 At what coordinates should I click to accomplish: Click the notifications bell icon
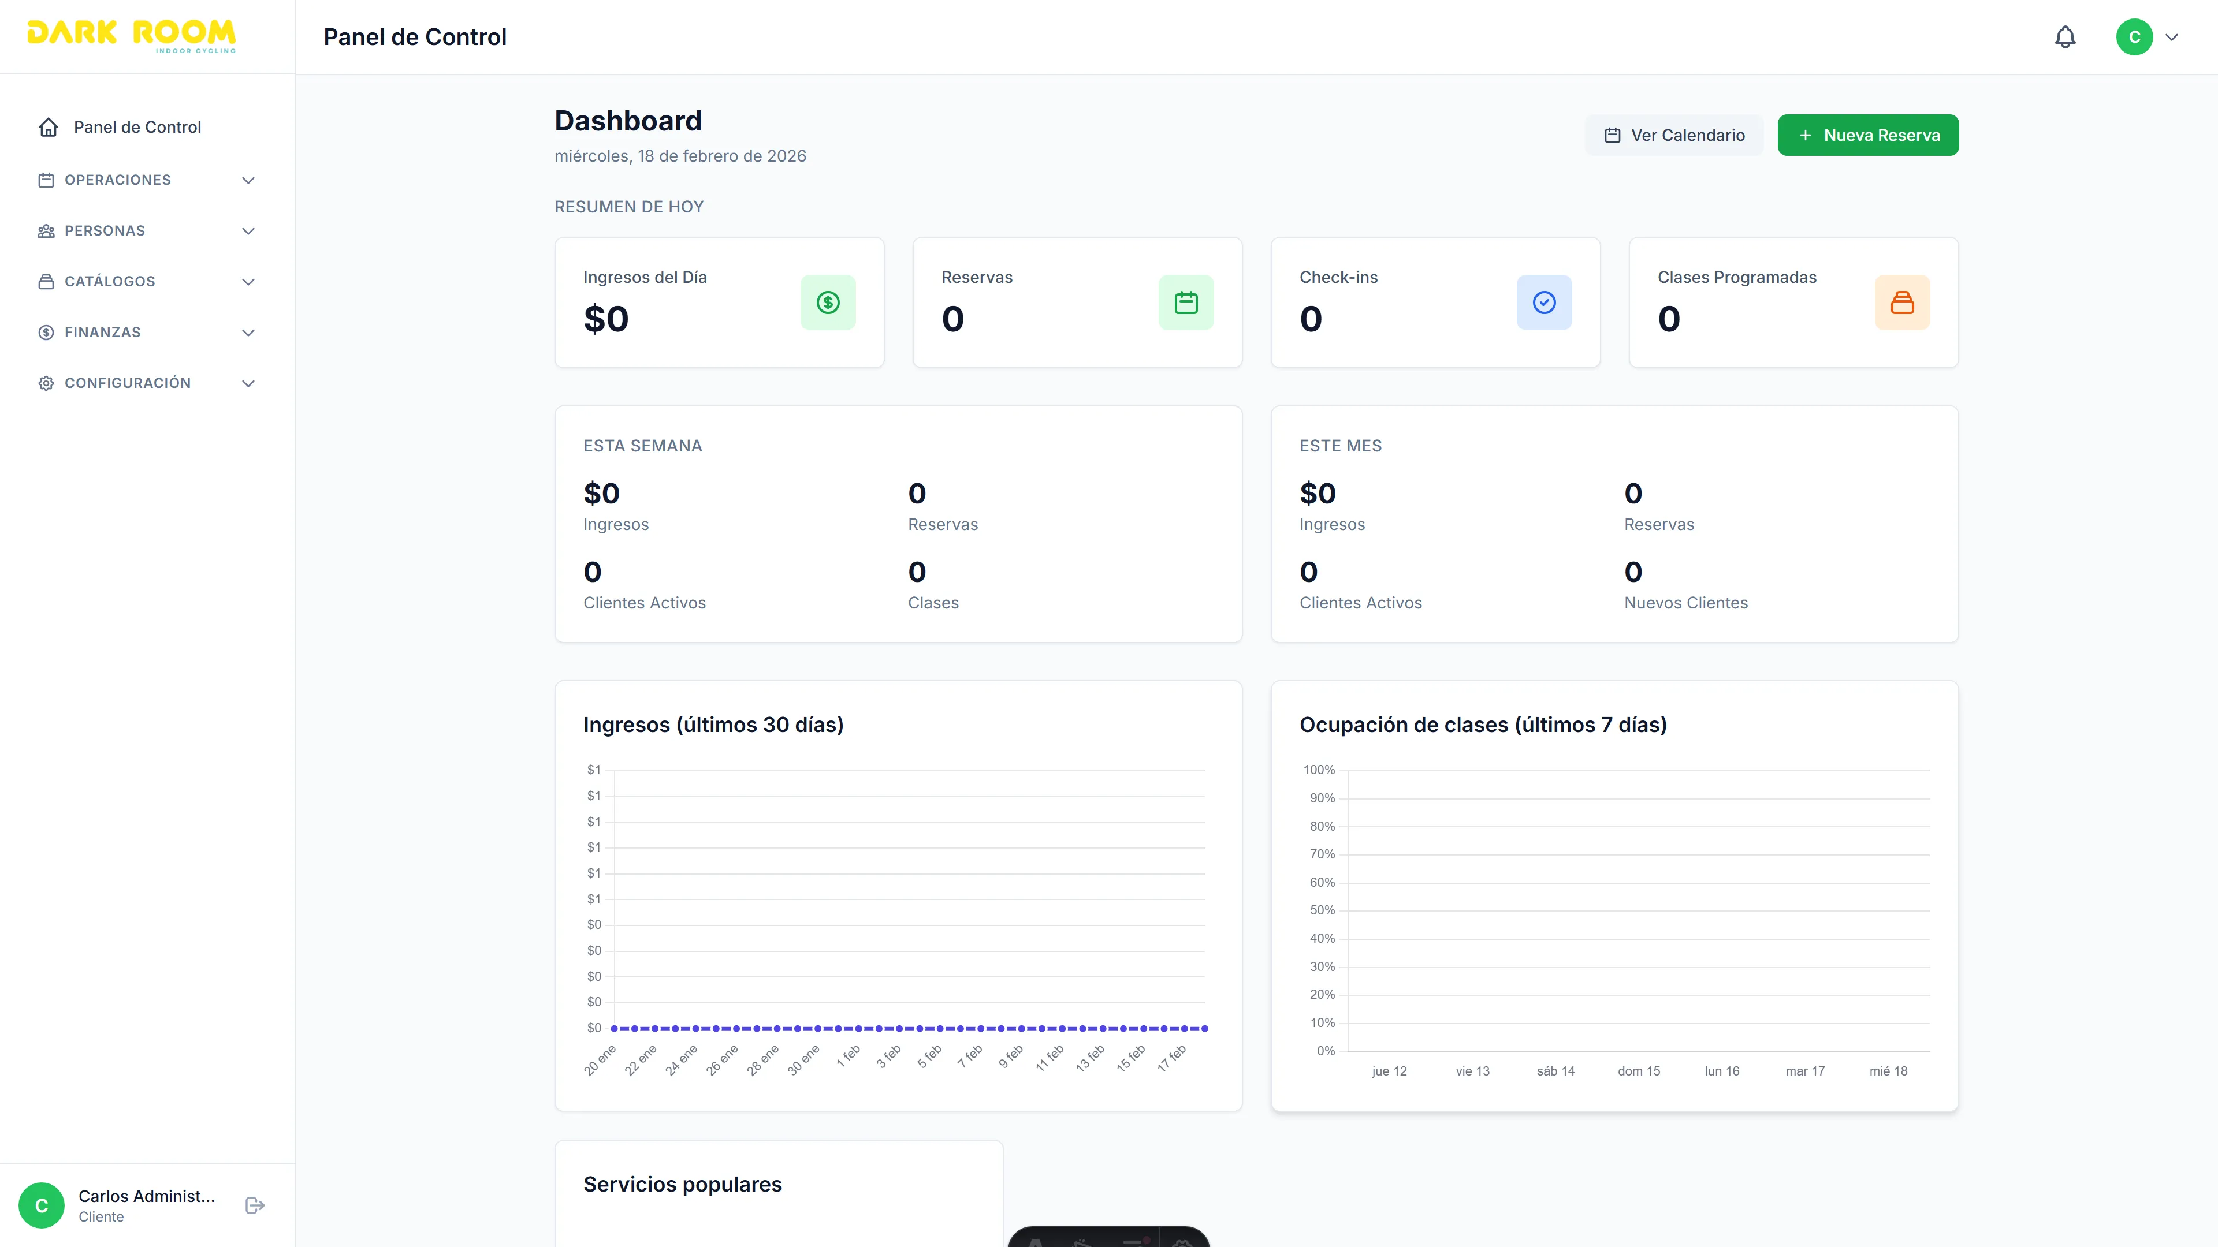point(2066,36)
